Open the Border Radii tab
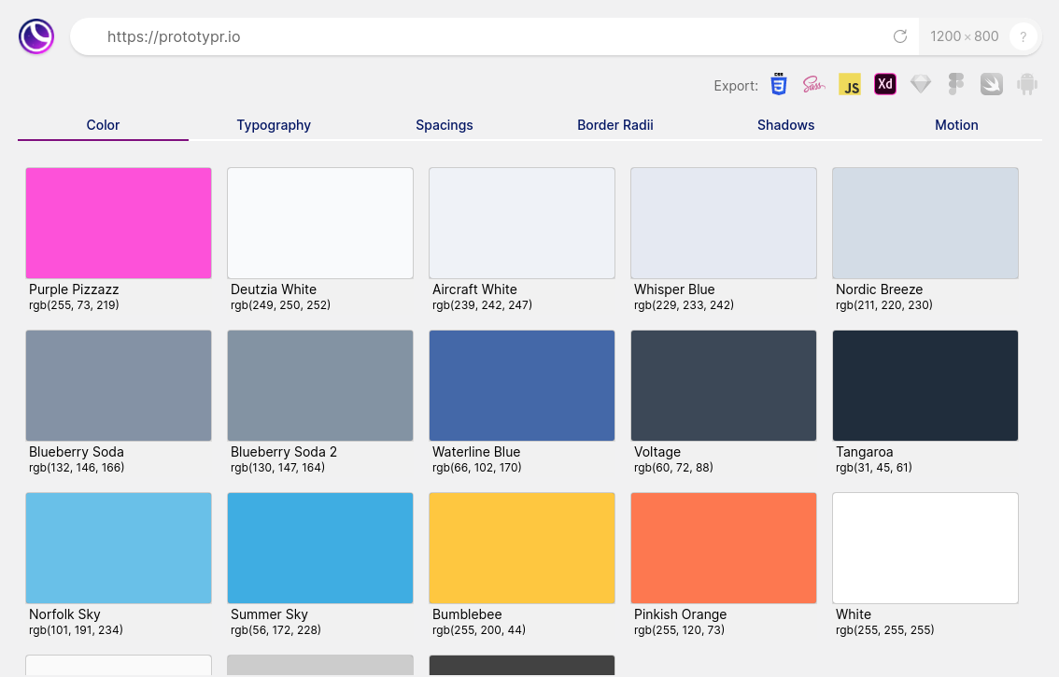 point(615,125)
